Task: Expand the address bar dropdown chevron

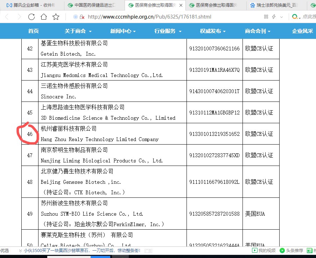Action: pos(282,17)
